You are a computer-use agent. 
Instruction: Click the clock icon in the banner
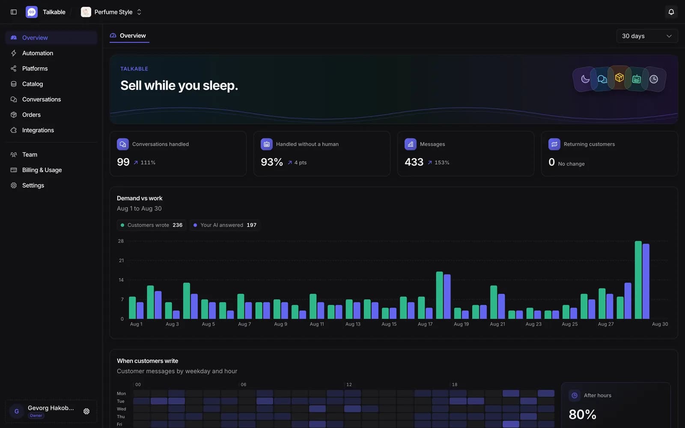tap(654, 79)
